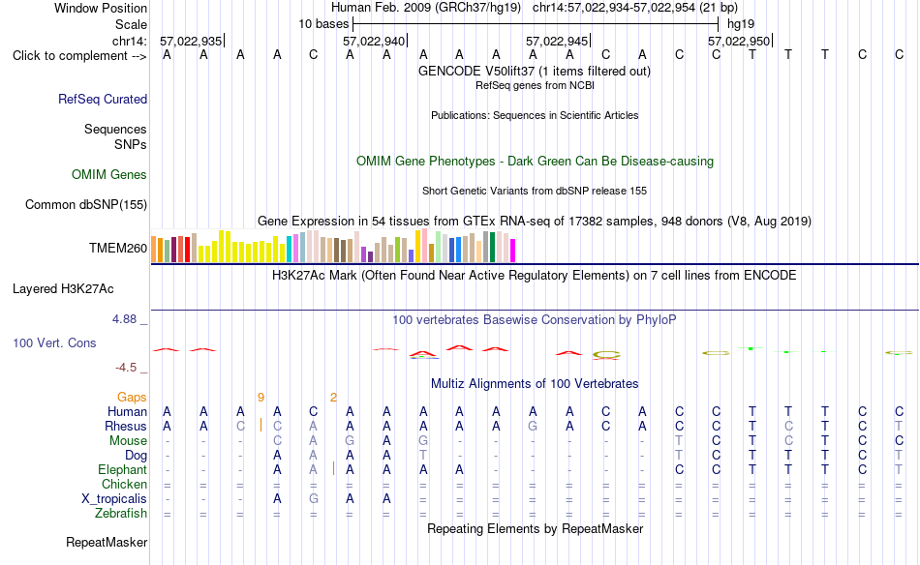The width and height of the screenshot is (920, 565).
Task: Click the Layered H3K27Ac track label
Action: 63,289
